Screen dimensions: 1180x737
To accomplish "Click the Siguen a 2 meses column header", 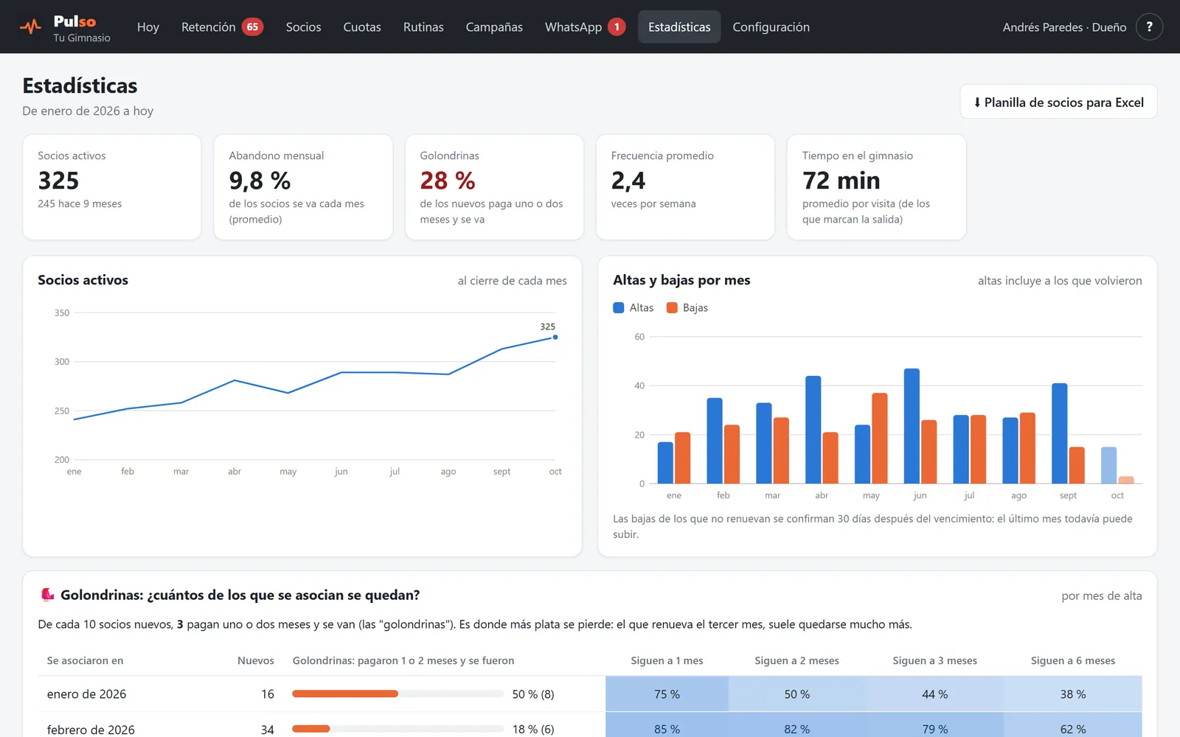I will pyautogui.click(x=796, y=660).
